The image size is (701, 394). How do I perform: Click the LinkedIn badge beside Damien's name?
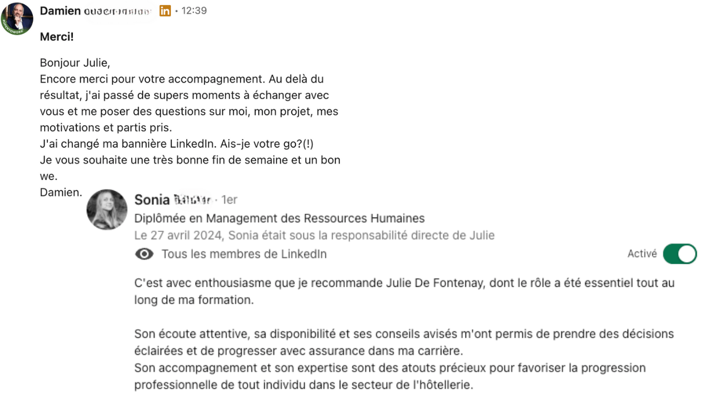(x=165, y=11)
